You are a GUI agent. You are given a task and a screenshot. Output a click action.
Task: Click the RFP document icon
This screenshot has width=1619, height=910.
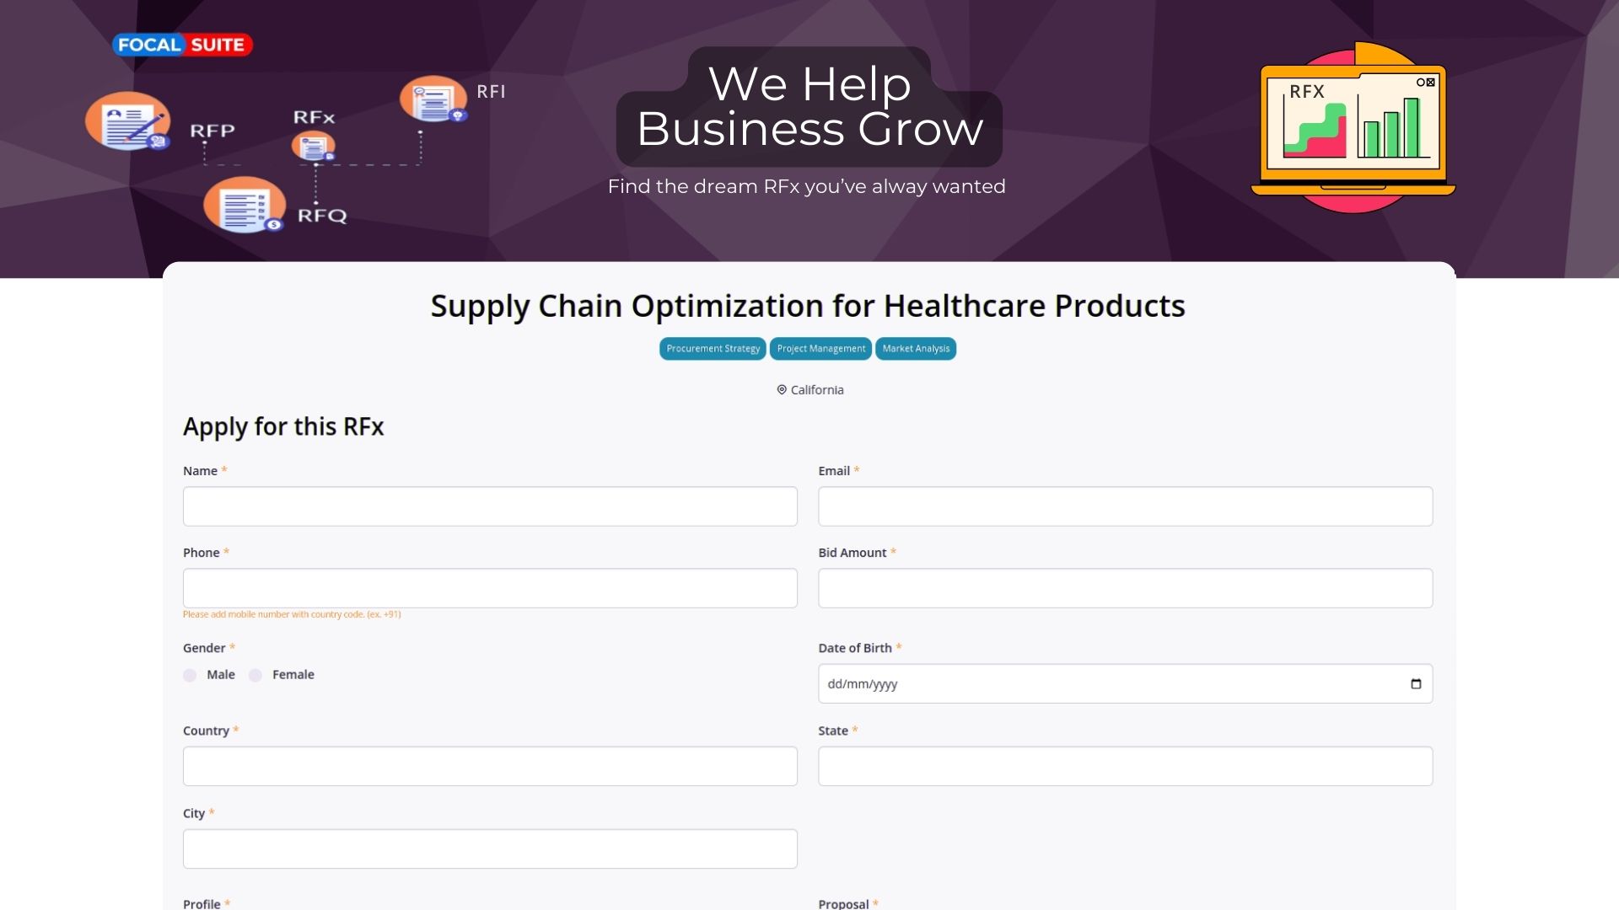tap(128, 121)
